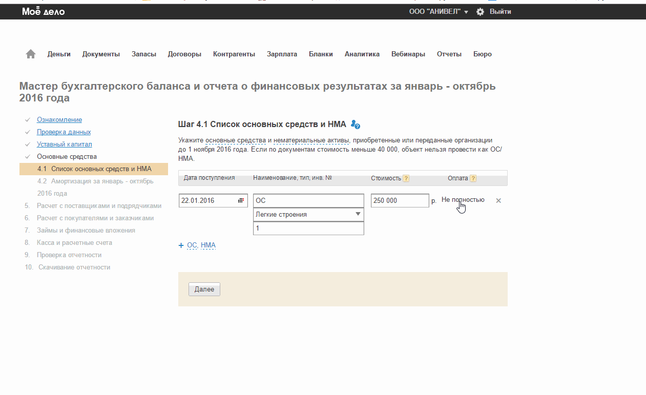Select the Основные средства step
The height and width of the screenshot is (395, 646).
pyautogui.click(x=67, y=156)
